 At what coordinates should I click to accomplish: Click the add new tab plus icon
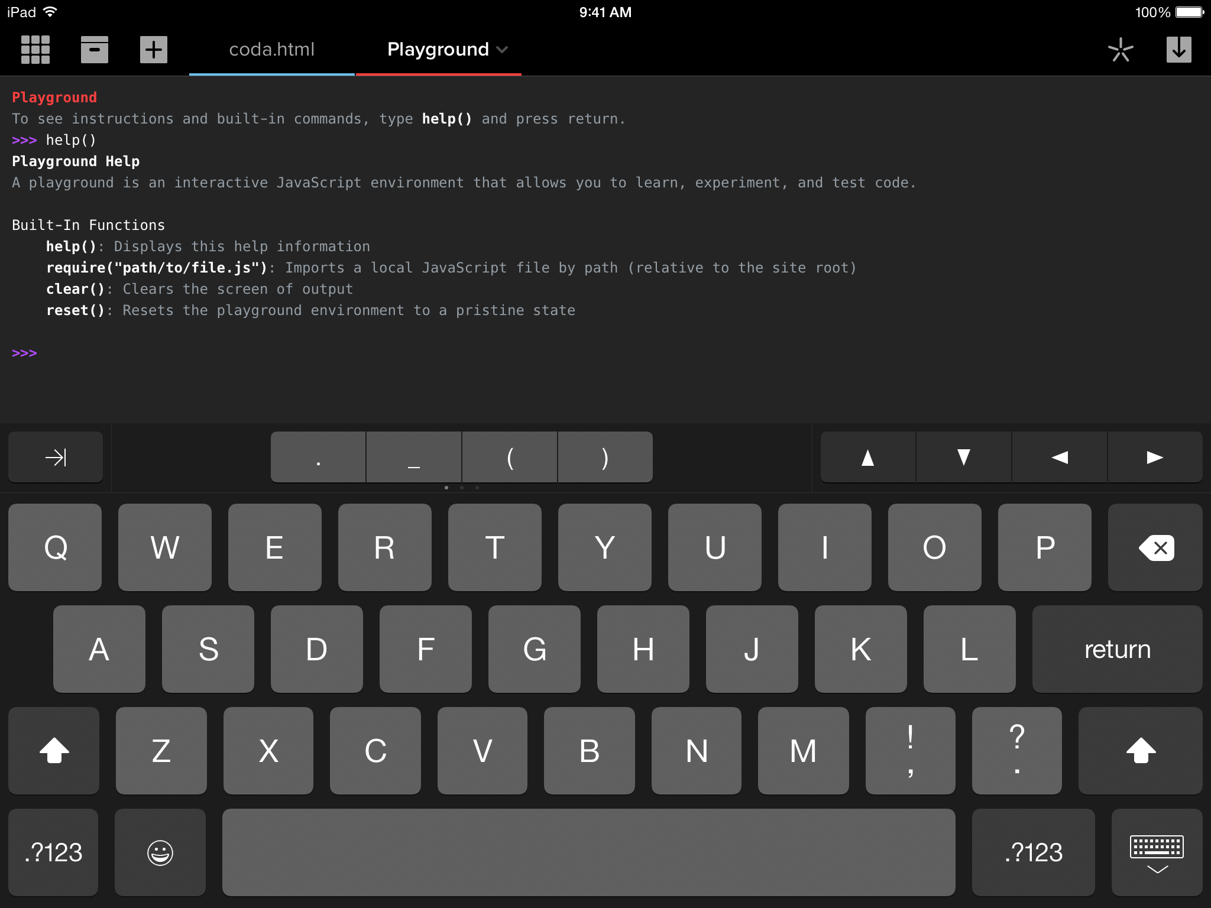tap(153, 48)
